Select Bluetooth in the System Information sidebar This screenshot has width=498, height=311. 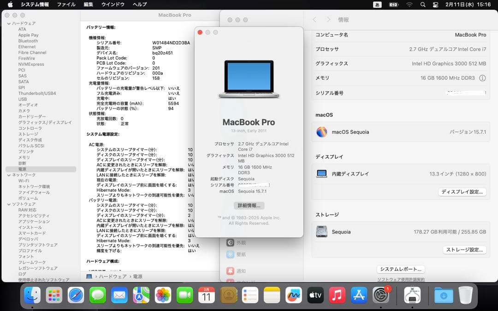(28, 41)
